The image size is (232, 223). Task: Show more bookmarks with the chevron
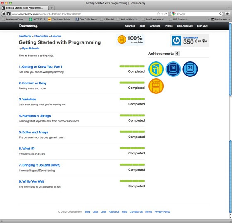coord(208,19)
